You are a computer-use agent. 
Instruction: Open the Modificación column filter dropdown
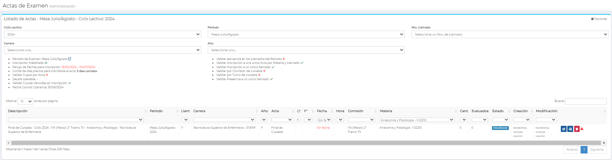pos(546,120)
